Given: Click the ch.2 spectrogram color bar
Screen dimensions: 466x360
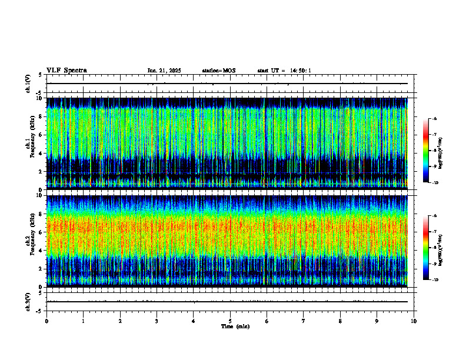Looking at the screenshot, I should click(x=425, y=248).
